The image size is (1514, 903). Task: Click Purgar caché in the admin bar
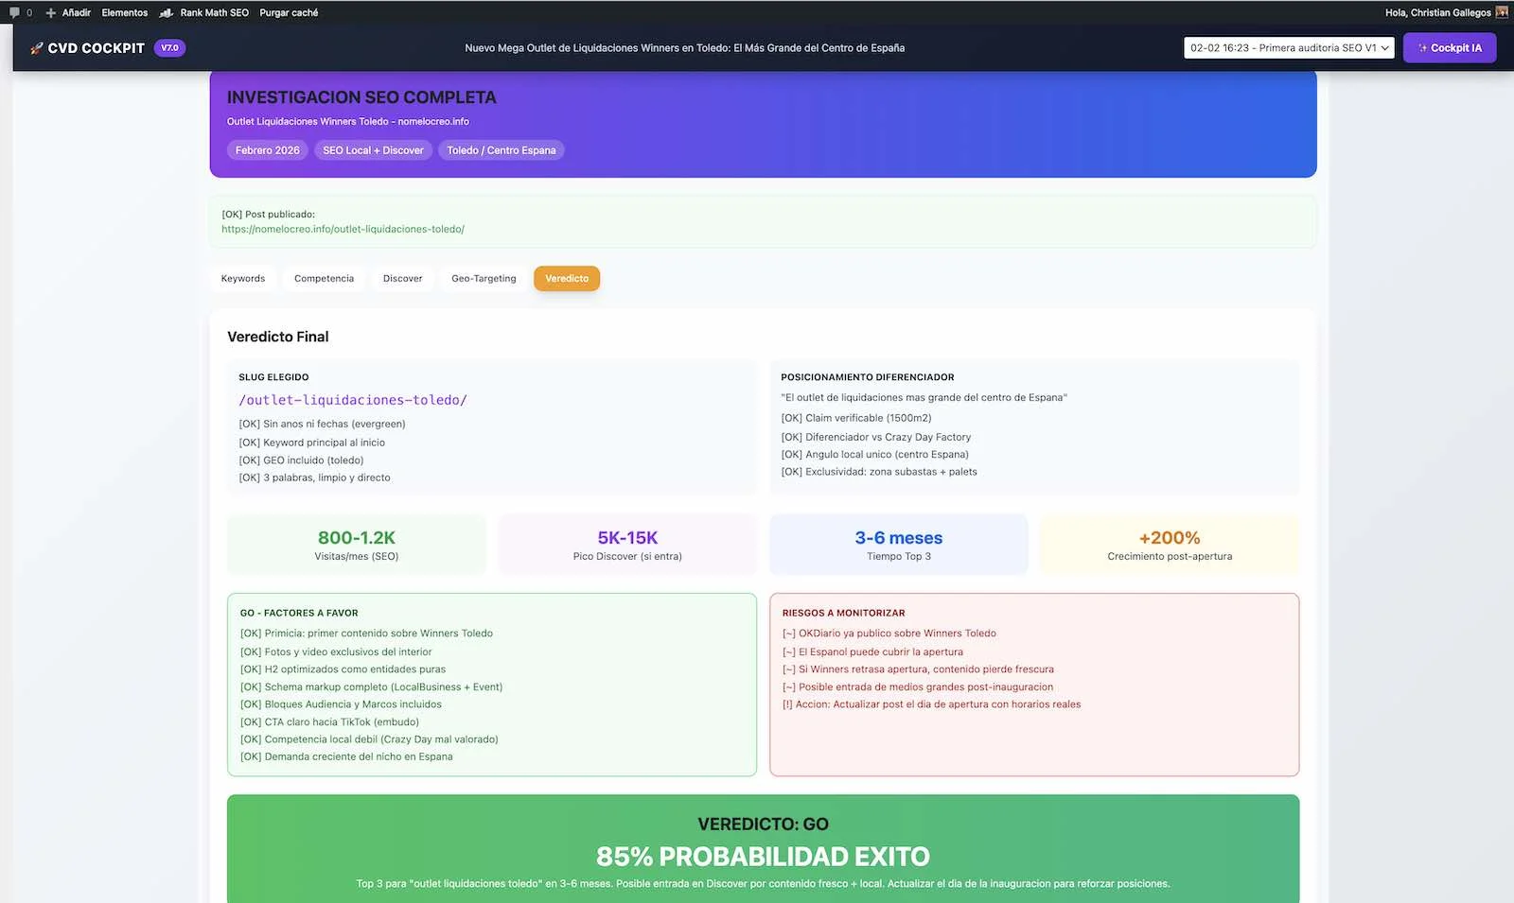(288, 12)
